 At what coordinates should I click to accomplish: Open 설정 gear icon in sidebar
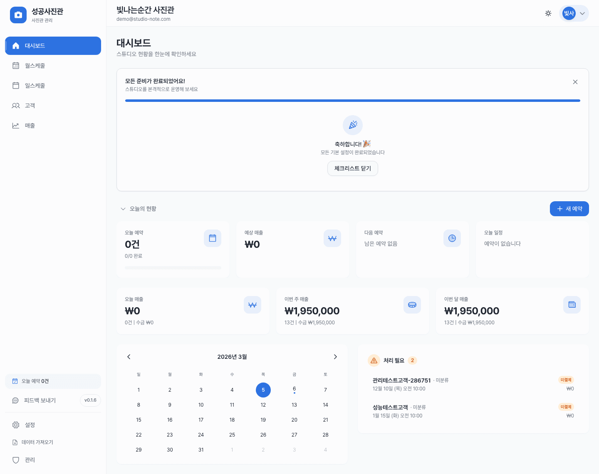(16, 425)
